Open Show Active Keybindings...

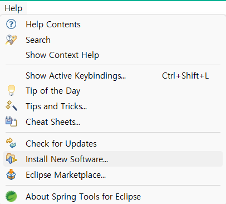(113, 76)
